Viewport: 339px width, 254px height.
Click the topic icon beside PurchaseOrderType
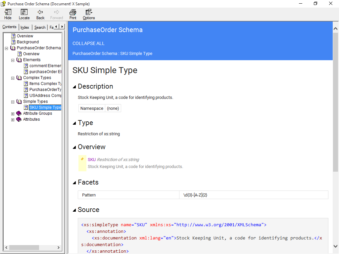coord(26,90)
